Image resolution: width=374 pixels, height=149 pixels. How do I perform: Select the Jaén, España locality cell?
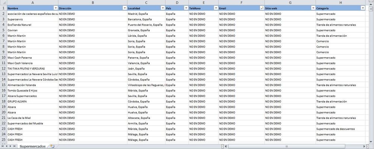(146, 68)
